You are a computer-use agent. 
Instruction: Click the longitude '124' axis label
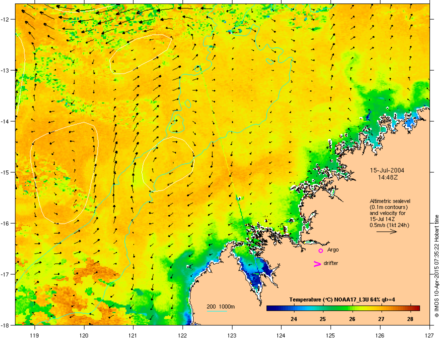click(x=281, y=335)
